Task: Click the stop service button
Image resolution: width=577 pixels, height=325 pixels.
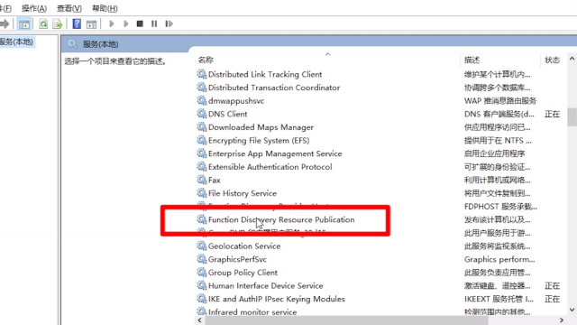Action: 140,24
